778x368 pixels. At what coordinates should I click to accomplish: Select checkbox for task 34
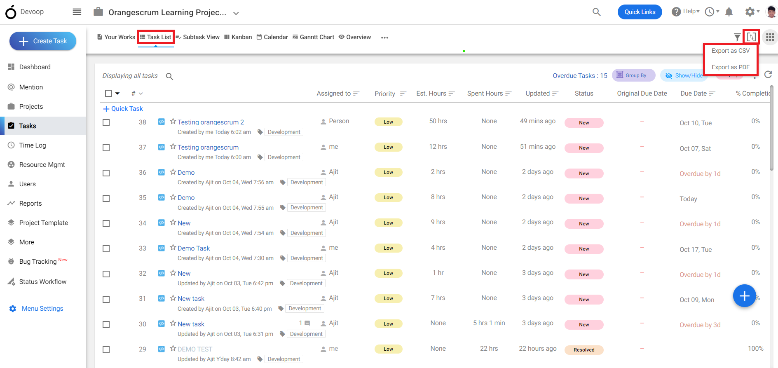coord(106,223)
